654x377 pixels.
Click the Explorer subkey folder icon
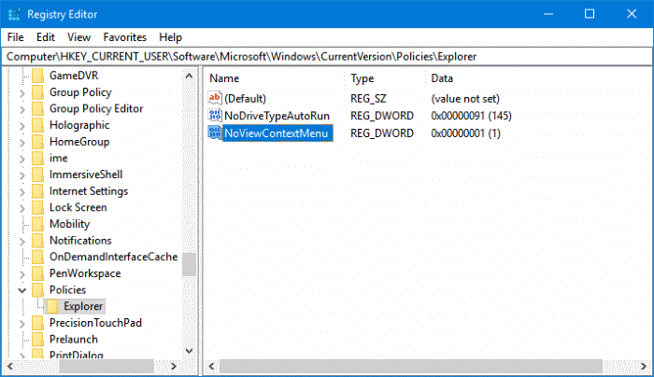coord(52,306)
